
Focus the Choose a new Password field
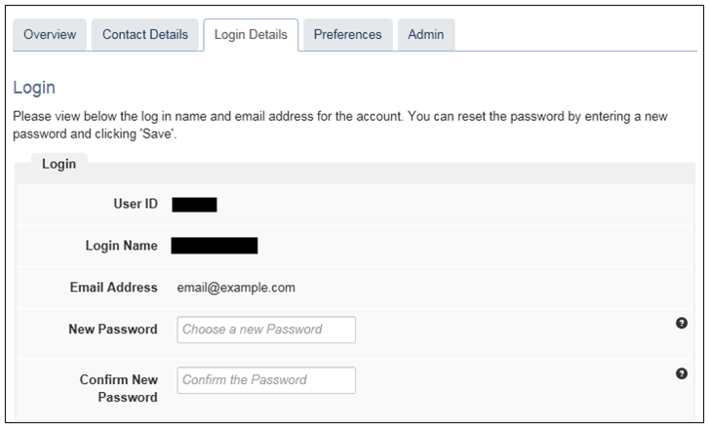tap(266, 330)
